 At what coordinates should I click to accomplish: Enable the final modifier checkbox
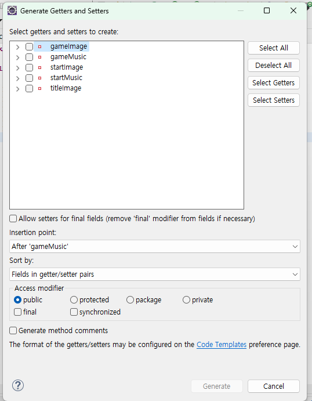click(x=17, y=312)
